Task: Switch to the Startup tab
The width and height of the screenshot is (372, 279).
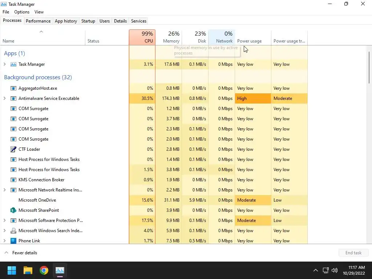Action: pyautogui.click(x=88, y=21)
